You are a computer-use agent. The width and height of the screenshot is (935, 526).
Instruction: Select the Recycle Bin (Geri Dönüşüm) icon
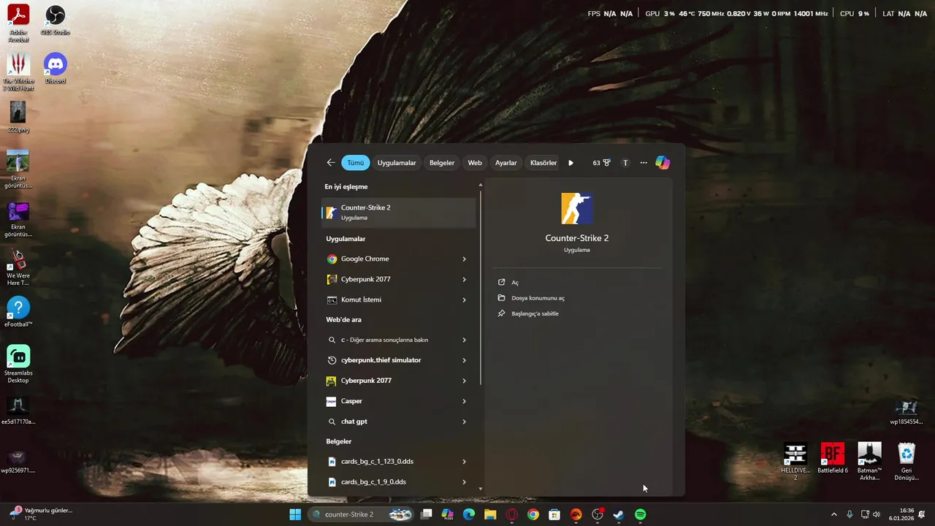tap(907, 462)
